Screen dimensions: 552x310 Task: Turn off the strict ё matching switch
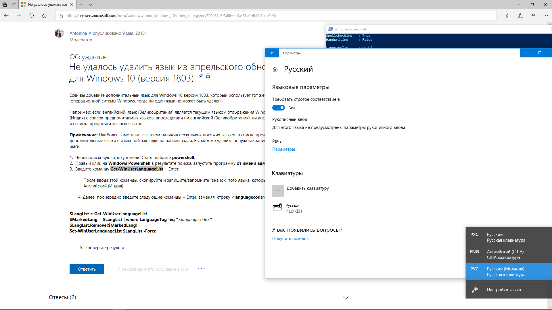click(278, 108)
